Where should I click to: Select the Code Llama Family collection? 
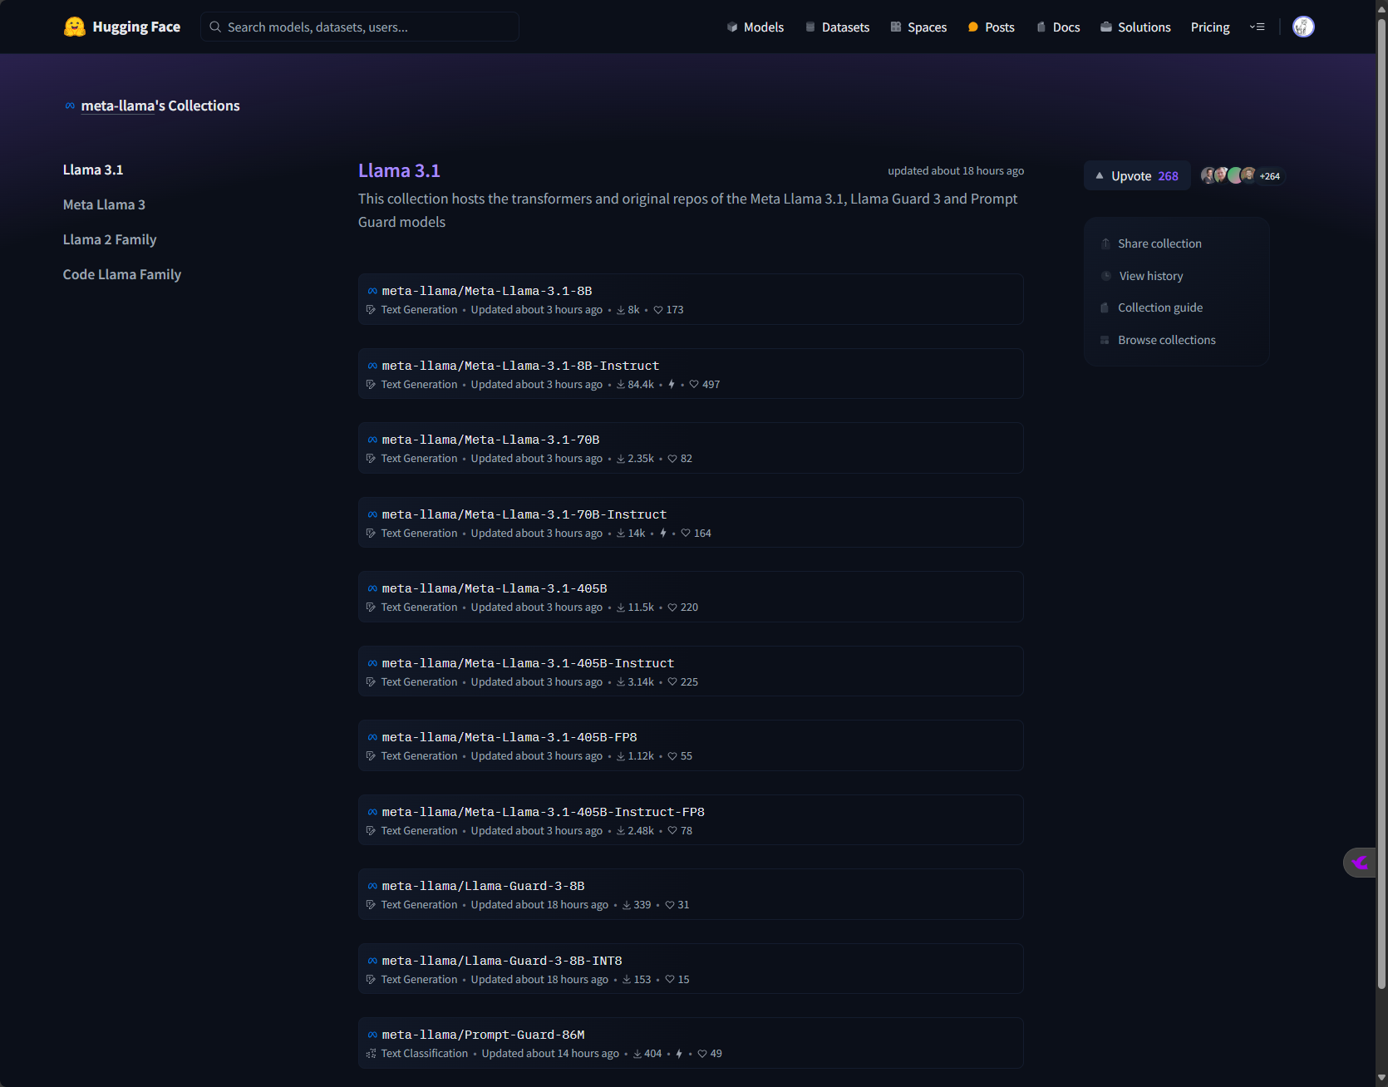(122, 274)
